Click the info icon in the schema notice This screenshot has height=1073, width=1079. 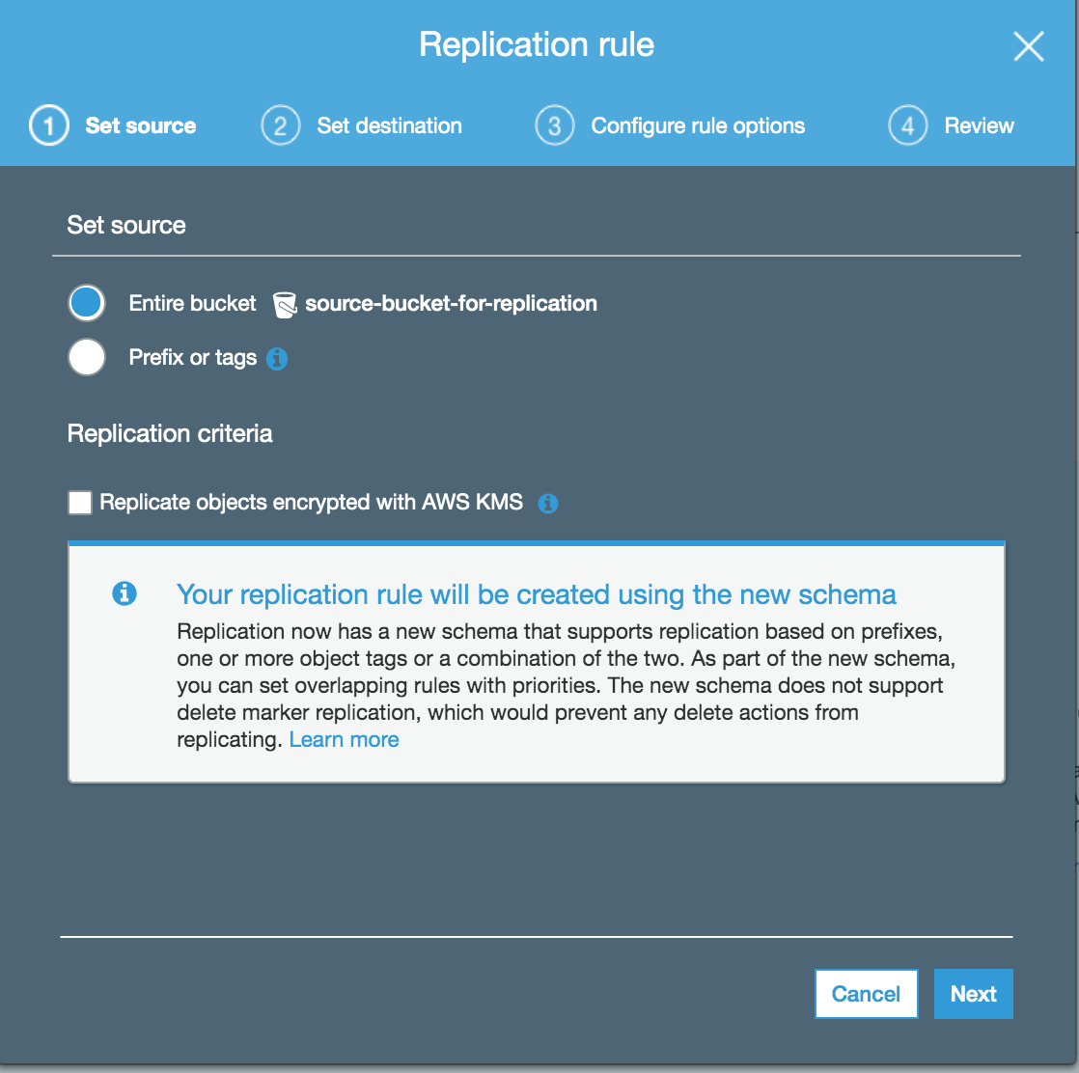pyautogui.click(x=124, y=593)
